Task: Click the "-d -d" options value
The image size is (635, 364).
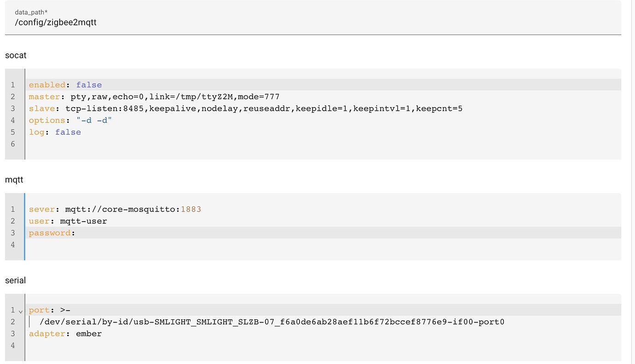Action: pyautogui.click(x=93, y=120)
